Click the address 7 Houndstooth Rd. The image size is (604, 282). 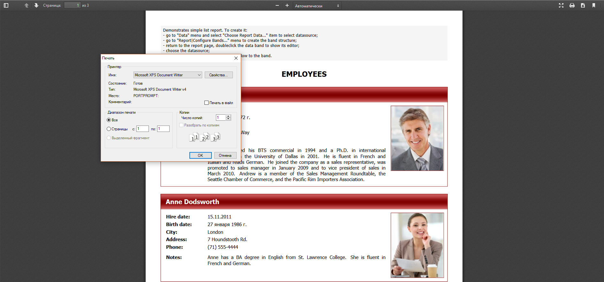227,240
